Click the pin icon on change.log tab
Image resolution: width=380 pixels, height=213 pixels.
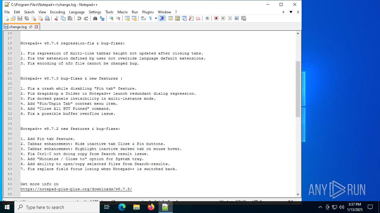point(31,27)
